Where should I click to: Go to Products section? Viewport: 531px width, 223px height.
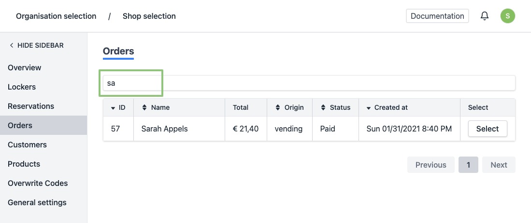tap(24, 164)
